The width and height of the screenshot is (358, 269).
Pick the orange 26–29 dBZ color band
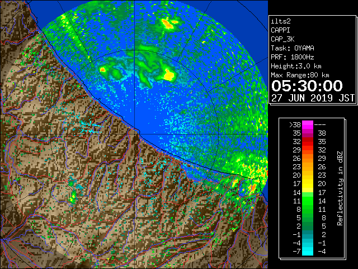click(308, 158)
